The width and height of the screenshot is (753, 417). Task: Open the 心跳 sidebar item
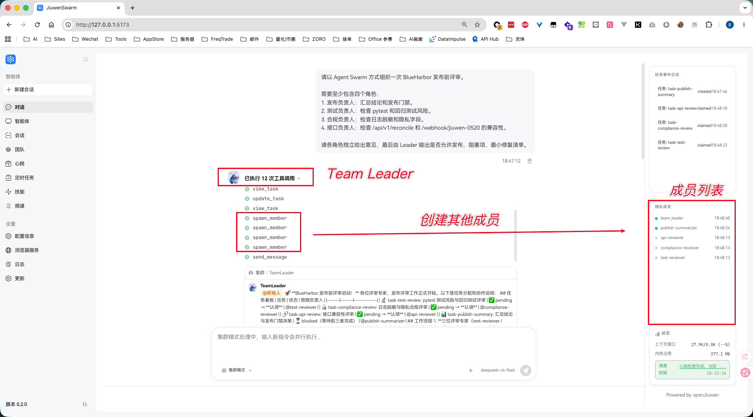(48, 163)
